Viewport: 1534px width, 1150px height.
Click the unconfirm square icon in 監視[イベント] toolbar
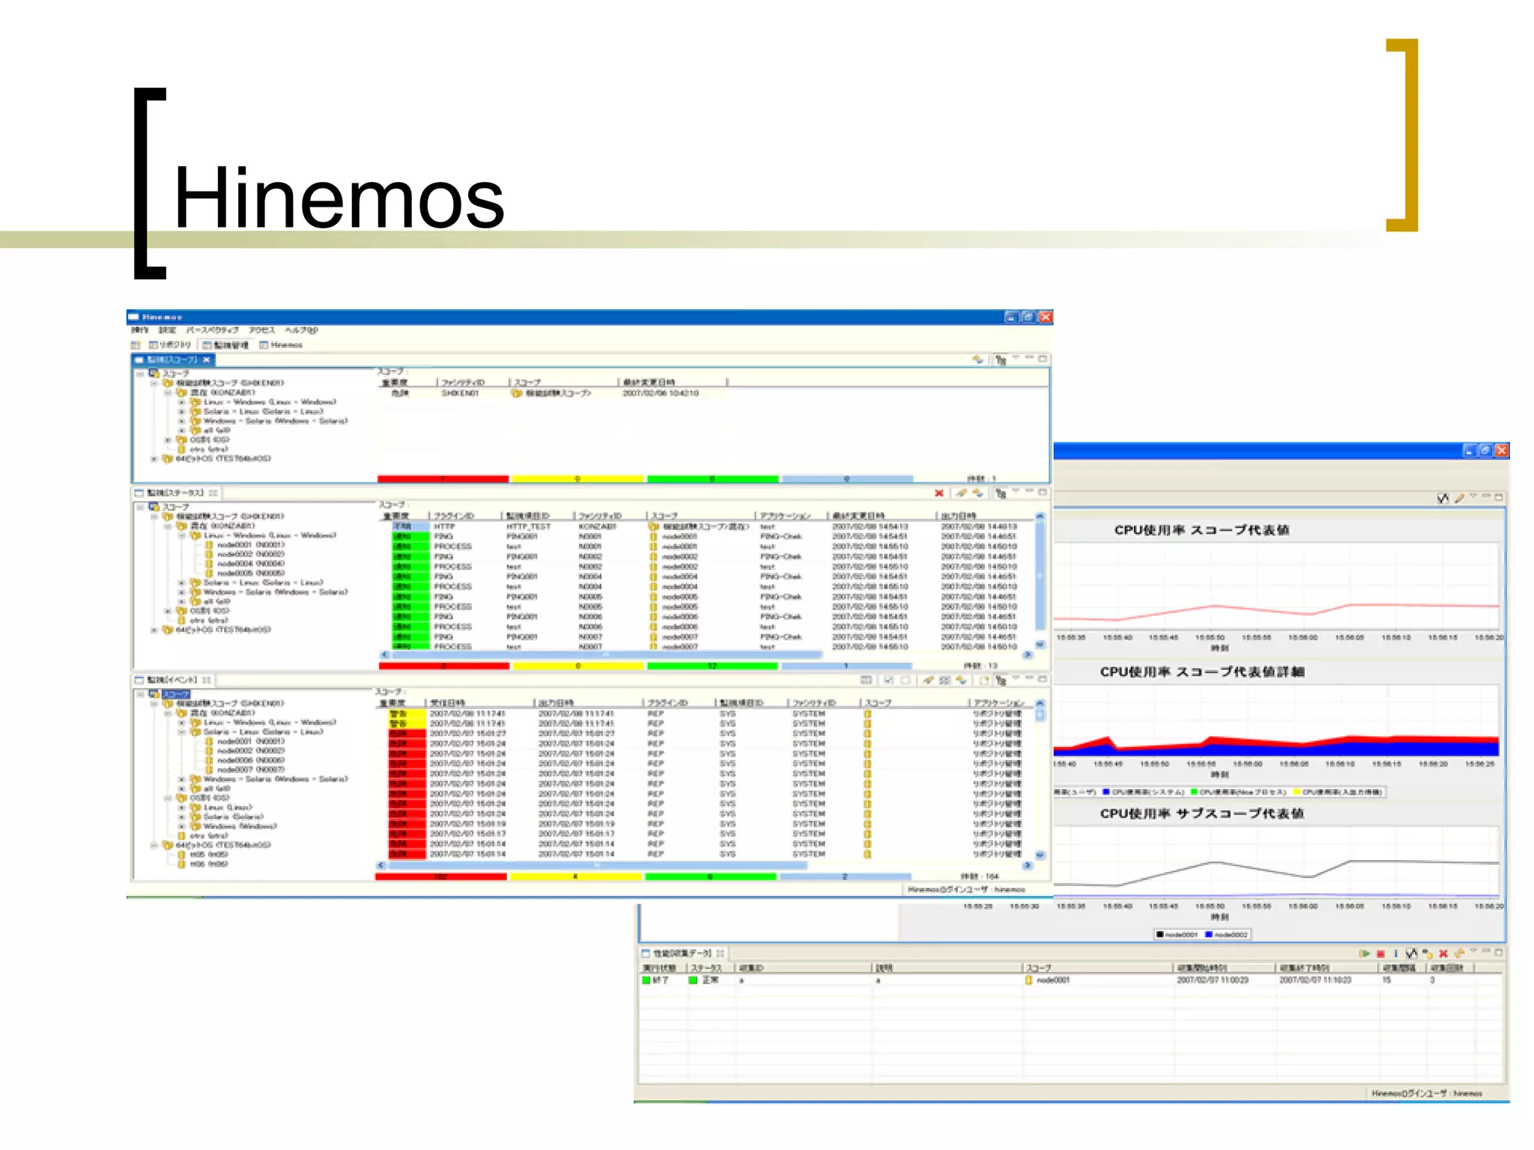pyautogui.click(x=905, y=680)
